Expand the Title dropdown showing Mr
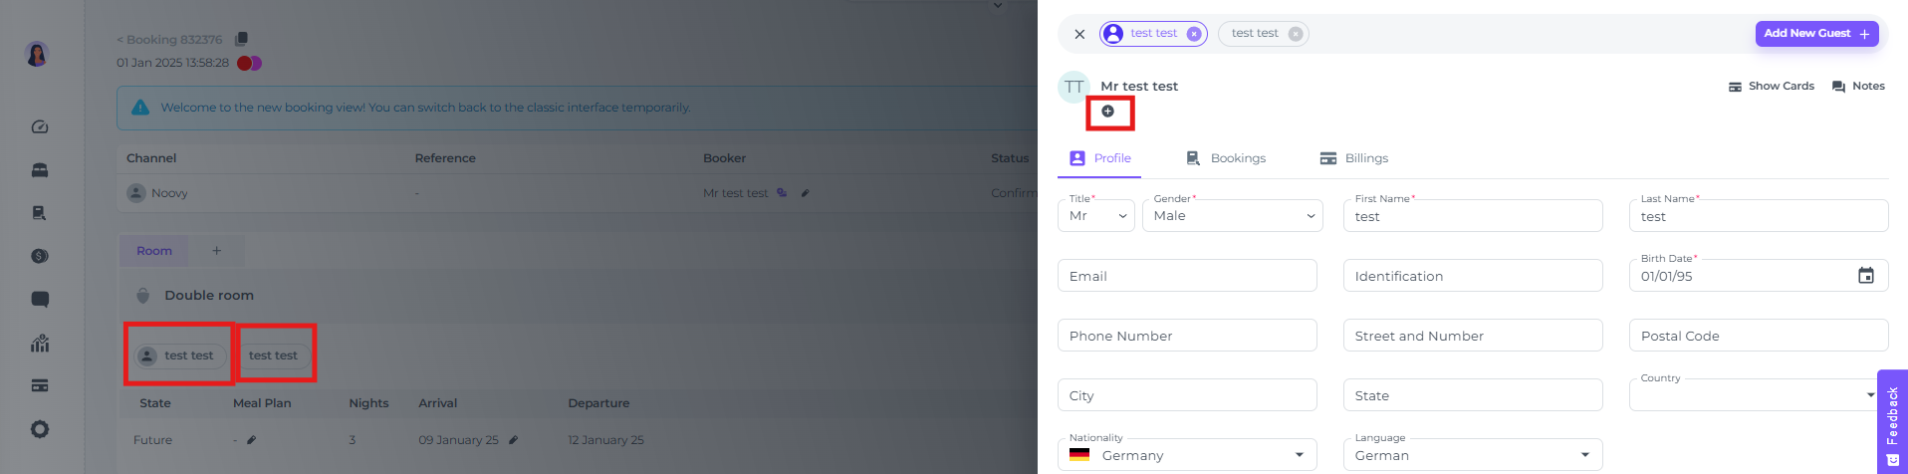The image size is (1908, 474). 1096,216
